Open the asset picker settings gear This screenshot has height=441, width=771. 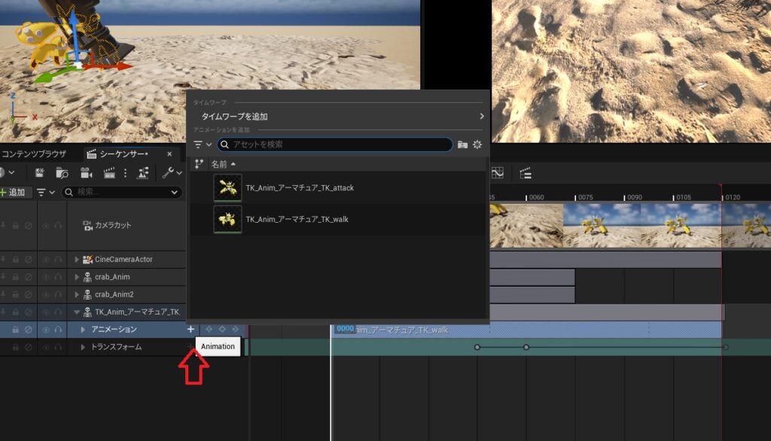point(477,144)
